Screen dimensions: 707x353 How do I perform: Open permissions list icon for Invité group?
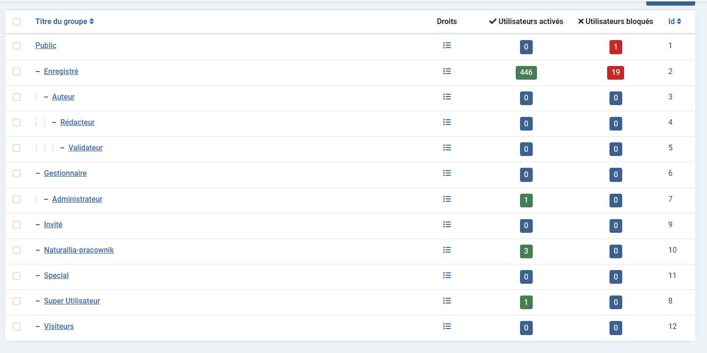click(447, 224)
